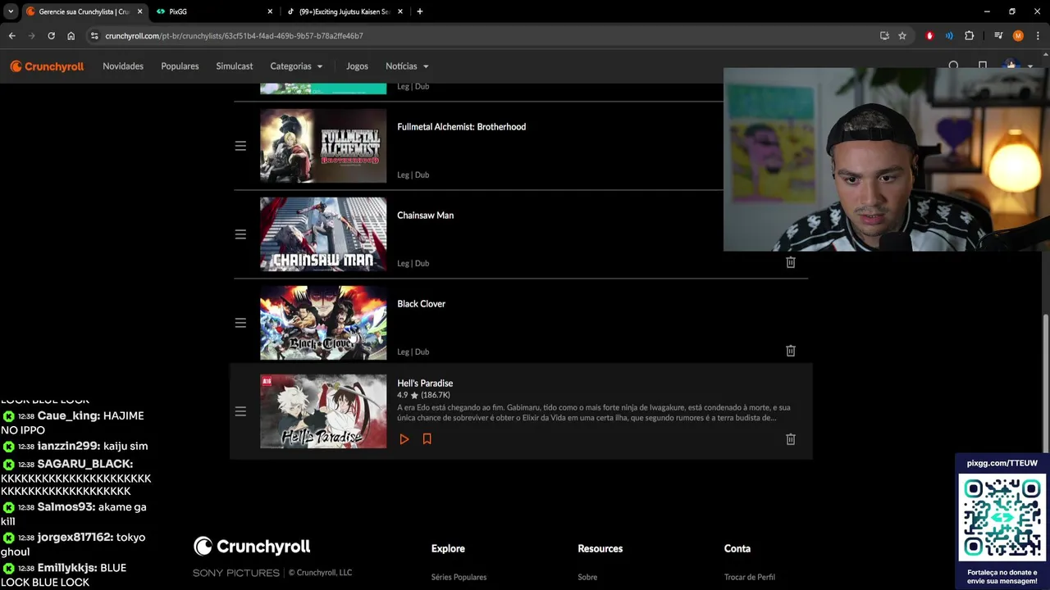
Task: Open the Sobre footer link
Action: 587,577
